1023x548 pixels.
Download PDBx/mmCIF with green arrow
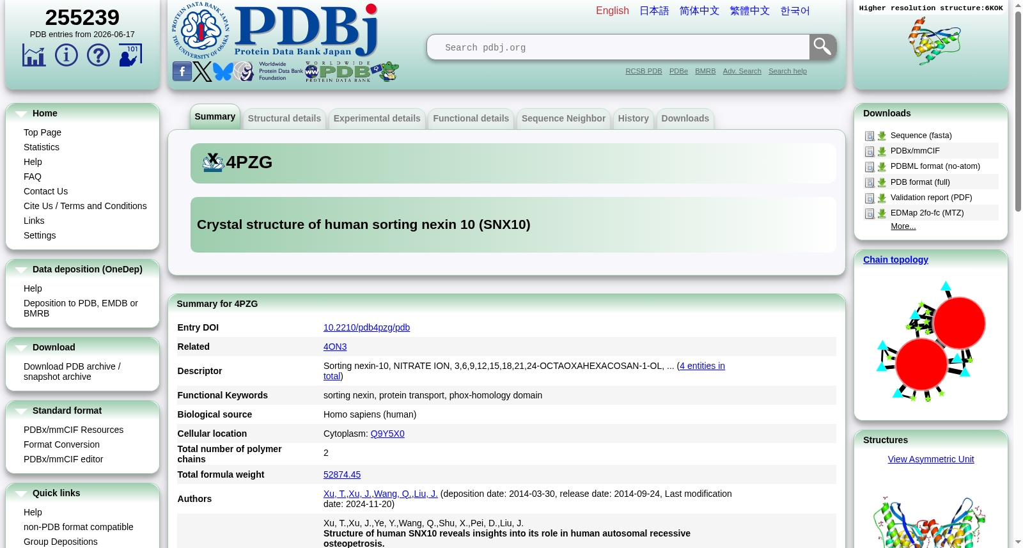pos(882,152)
